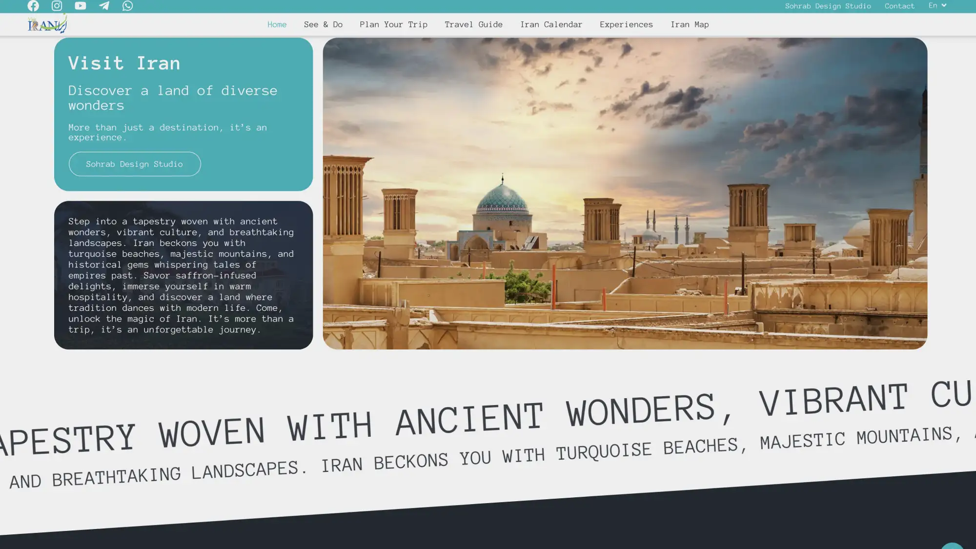Expand the En language dropdown
Image resolution: width=976 pixels, height=549 pixels.
pos(937,5)
